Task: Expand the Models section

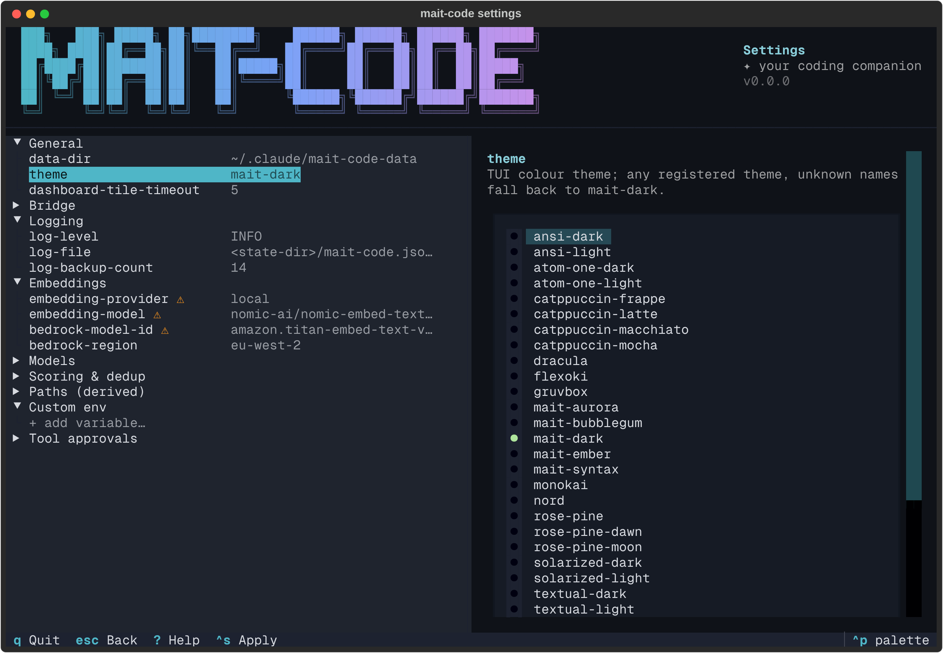Action: pos(16,361)
